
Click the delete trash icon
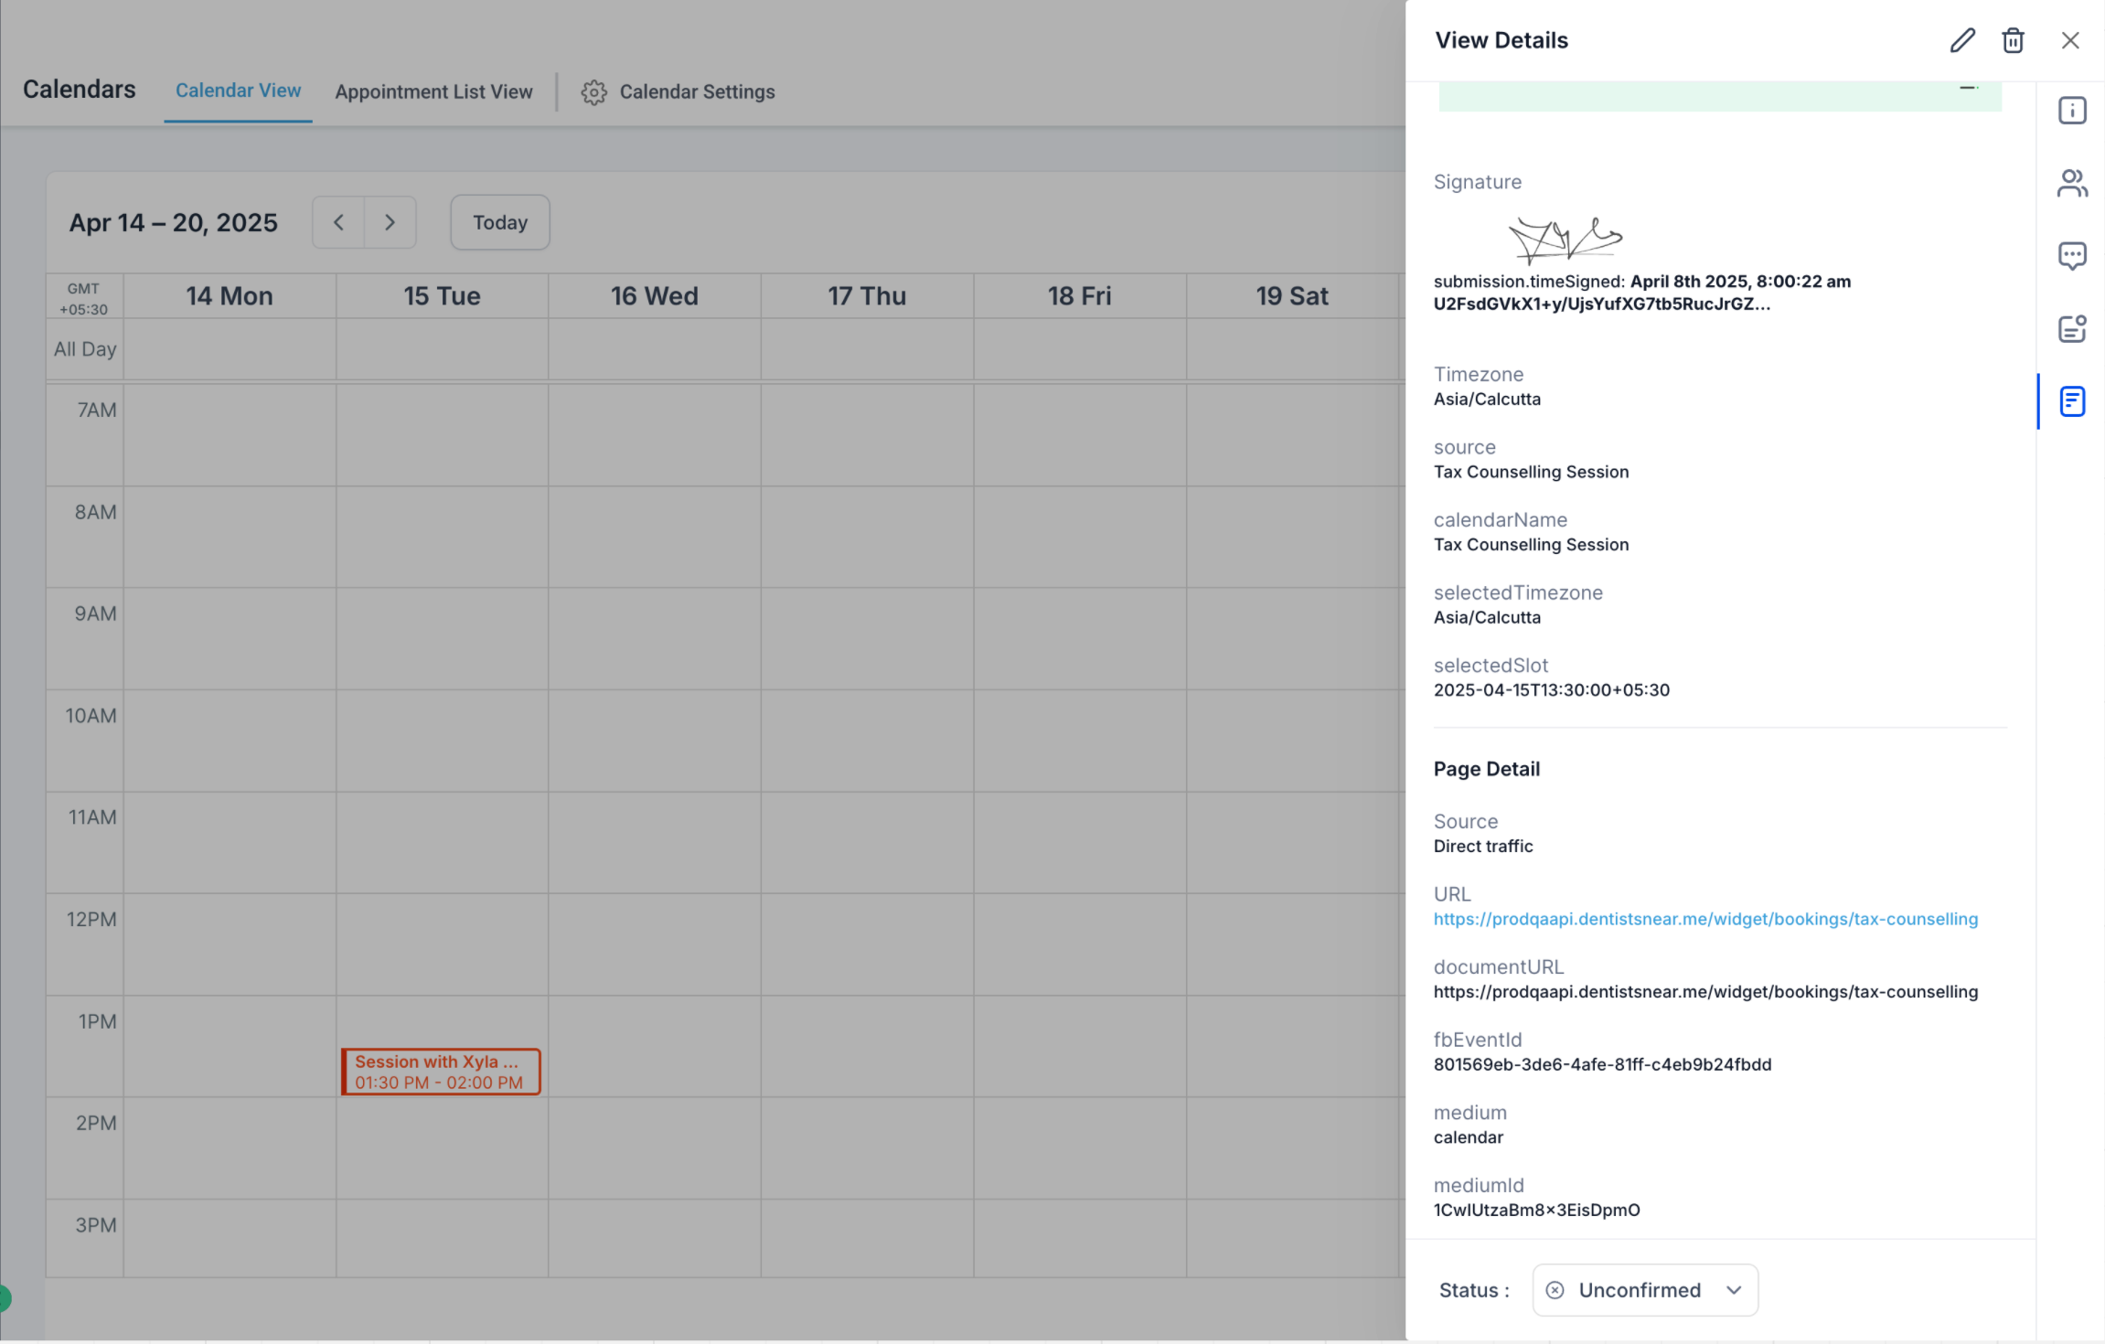pos(2013,40)
